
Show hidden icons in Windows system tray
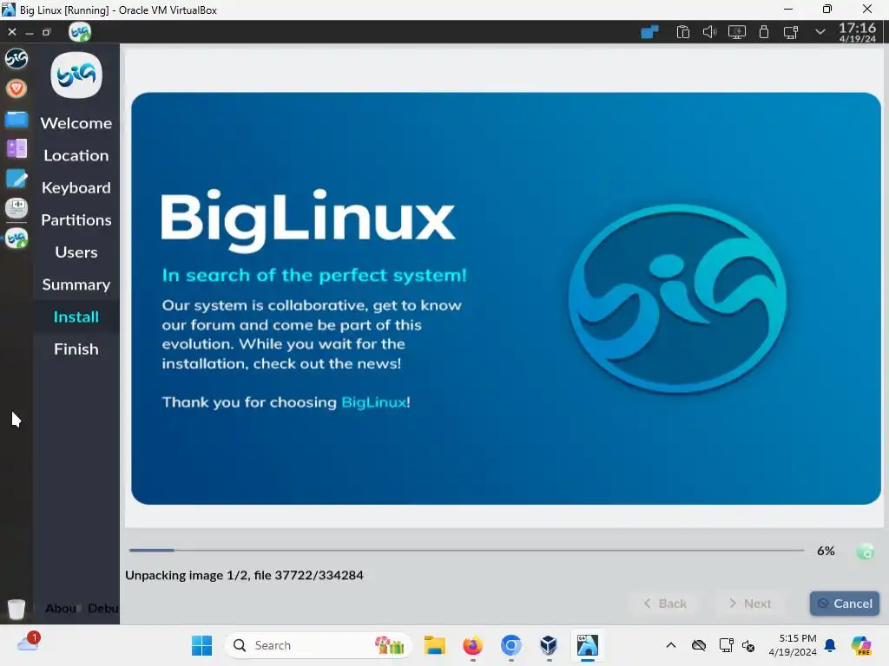(671, 645)
